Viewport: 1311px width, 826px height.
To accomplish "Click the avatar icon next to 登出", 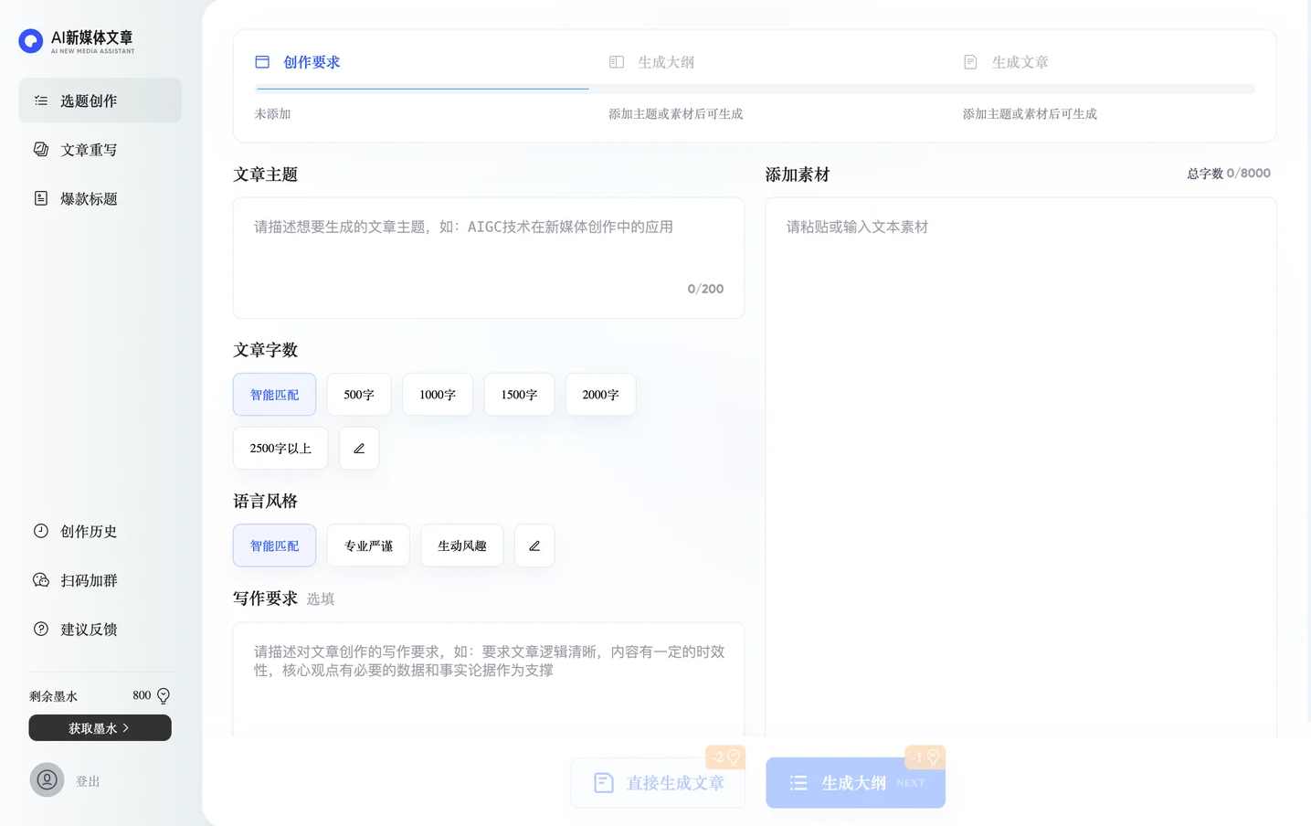I will coord(47,779).
